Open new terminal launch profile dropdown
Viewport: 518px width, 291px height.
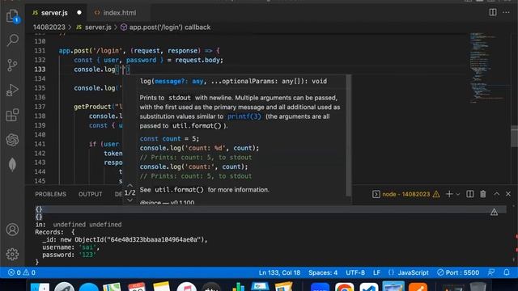[x=458, y=194]
